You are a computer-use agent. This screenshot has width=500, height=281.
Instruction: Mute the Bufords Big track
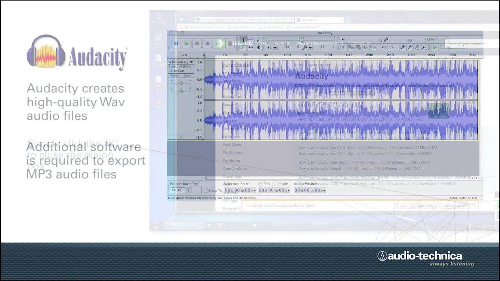174,75
